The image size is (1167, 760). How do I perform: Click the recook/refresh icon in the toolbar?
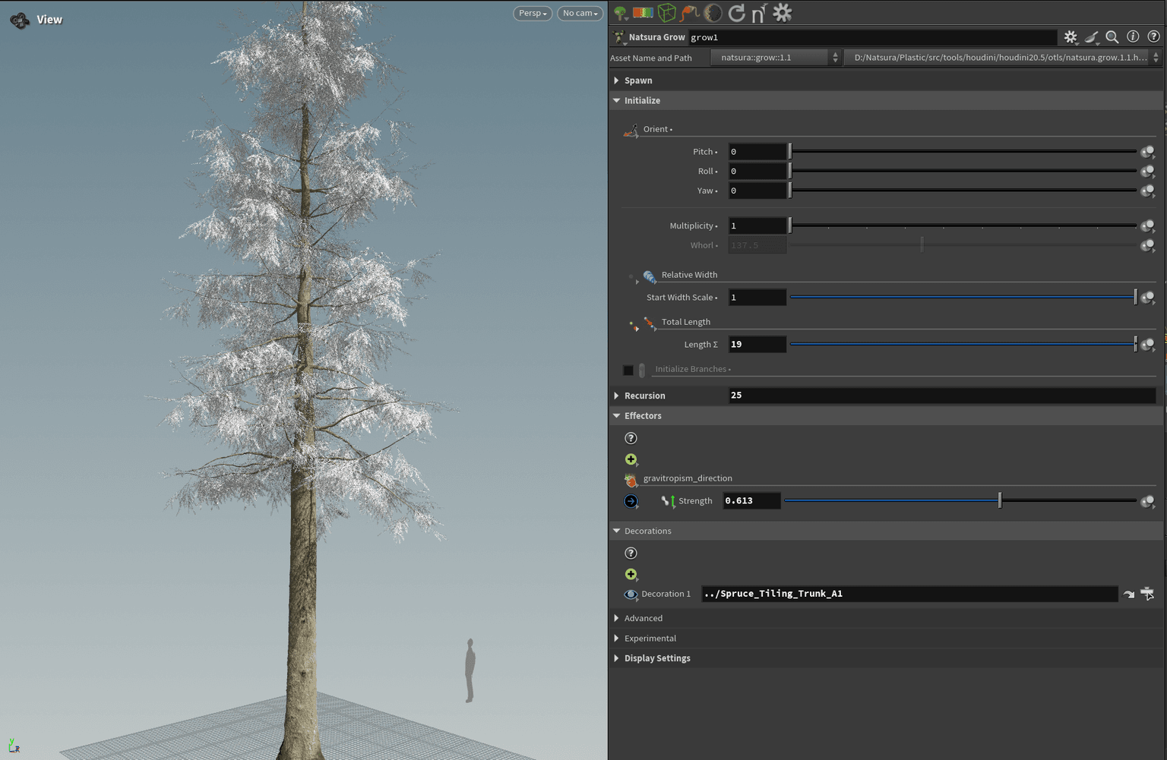[735, 13]
